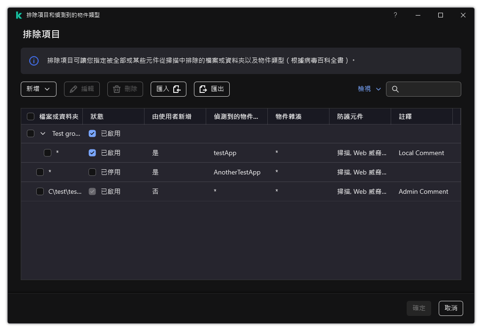Toggle the 已啟用 checkbox on the Test group row
482x331 pixels.
click(x=92, y=133)
